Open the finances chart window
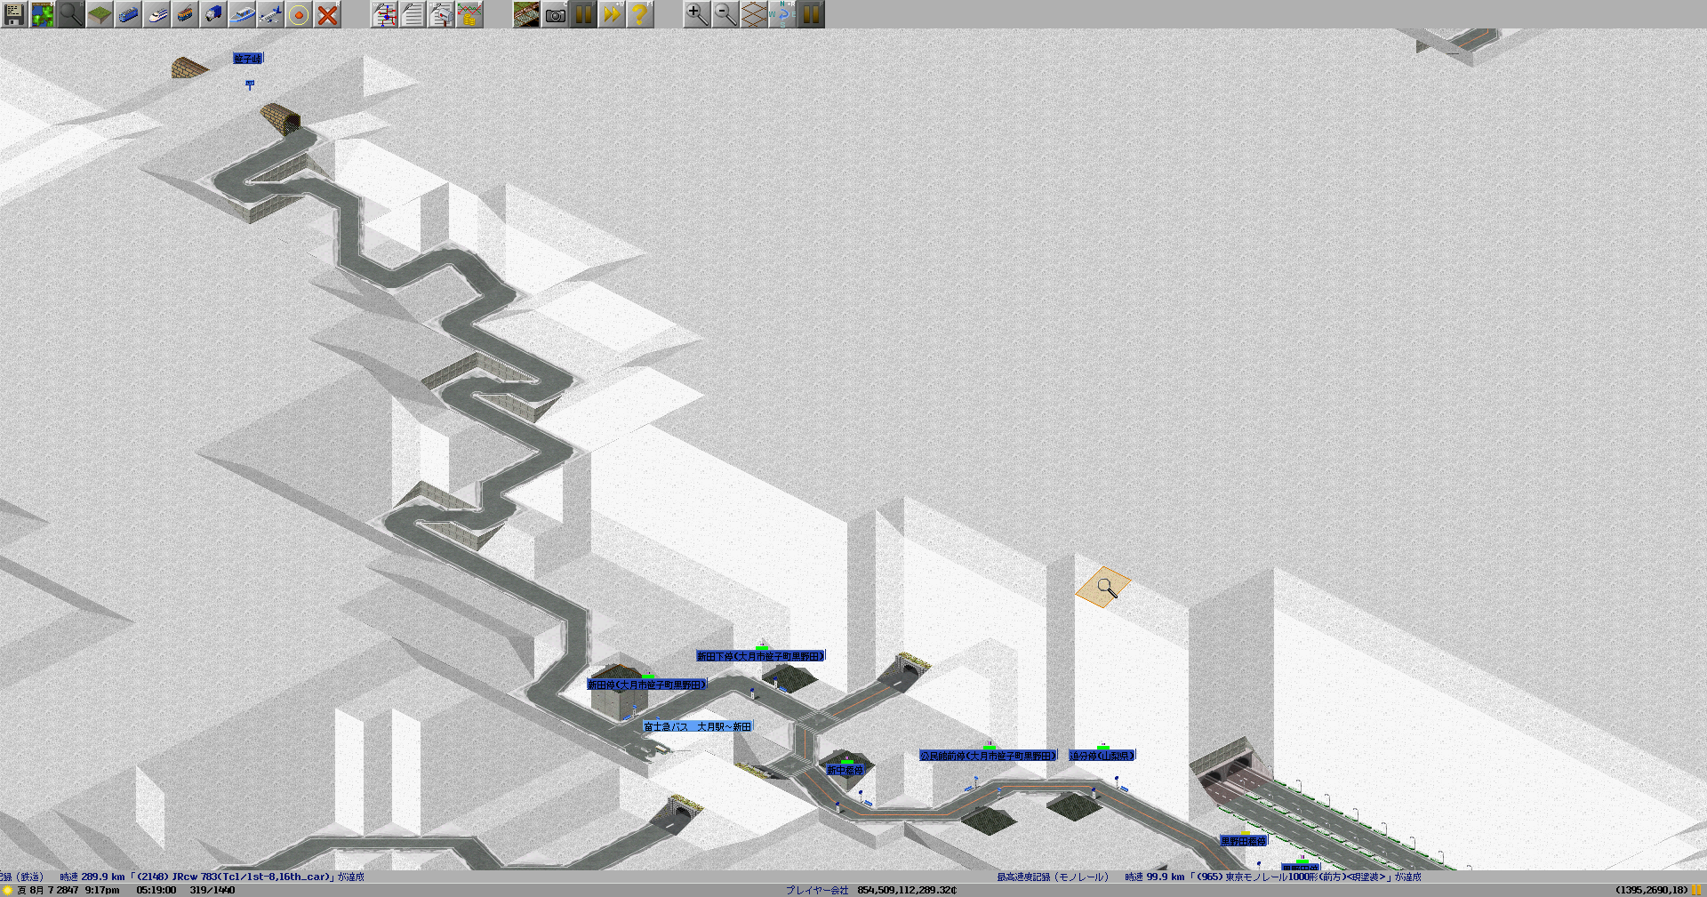This screenshot has height=897, width=1707. pos(469,14)
